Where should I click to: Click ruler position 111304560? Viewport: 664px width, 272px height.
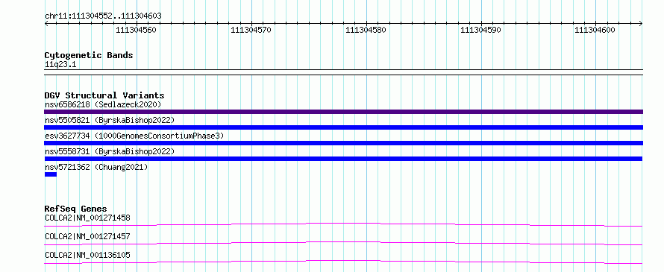(x=136, y=30)
